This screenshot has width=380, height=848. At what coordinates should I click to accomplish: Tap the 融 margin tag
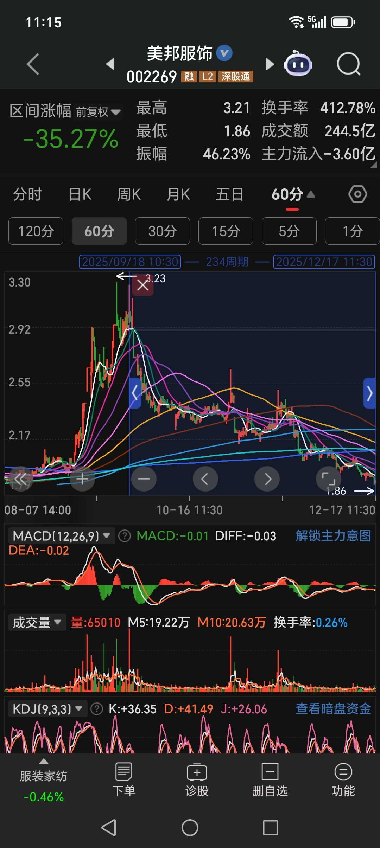tap(189, 76)
